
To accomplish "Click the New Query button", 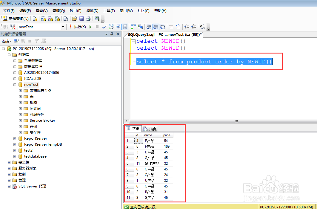I will (x=16, y=19).
